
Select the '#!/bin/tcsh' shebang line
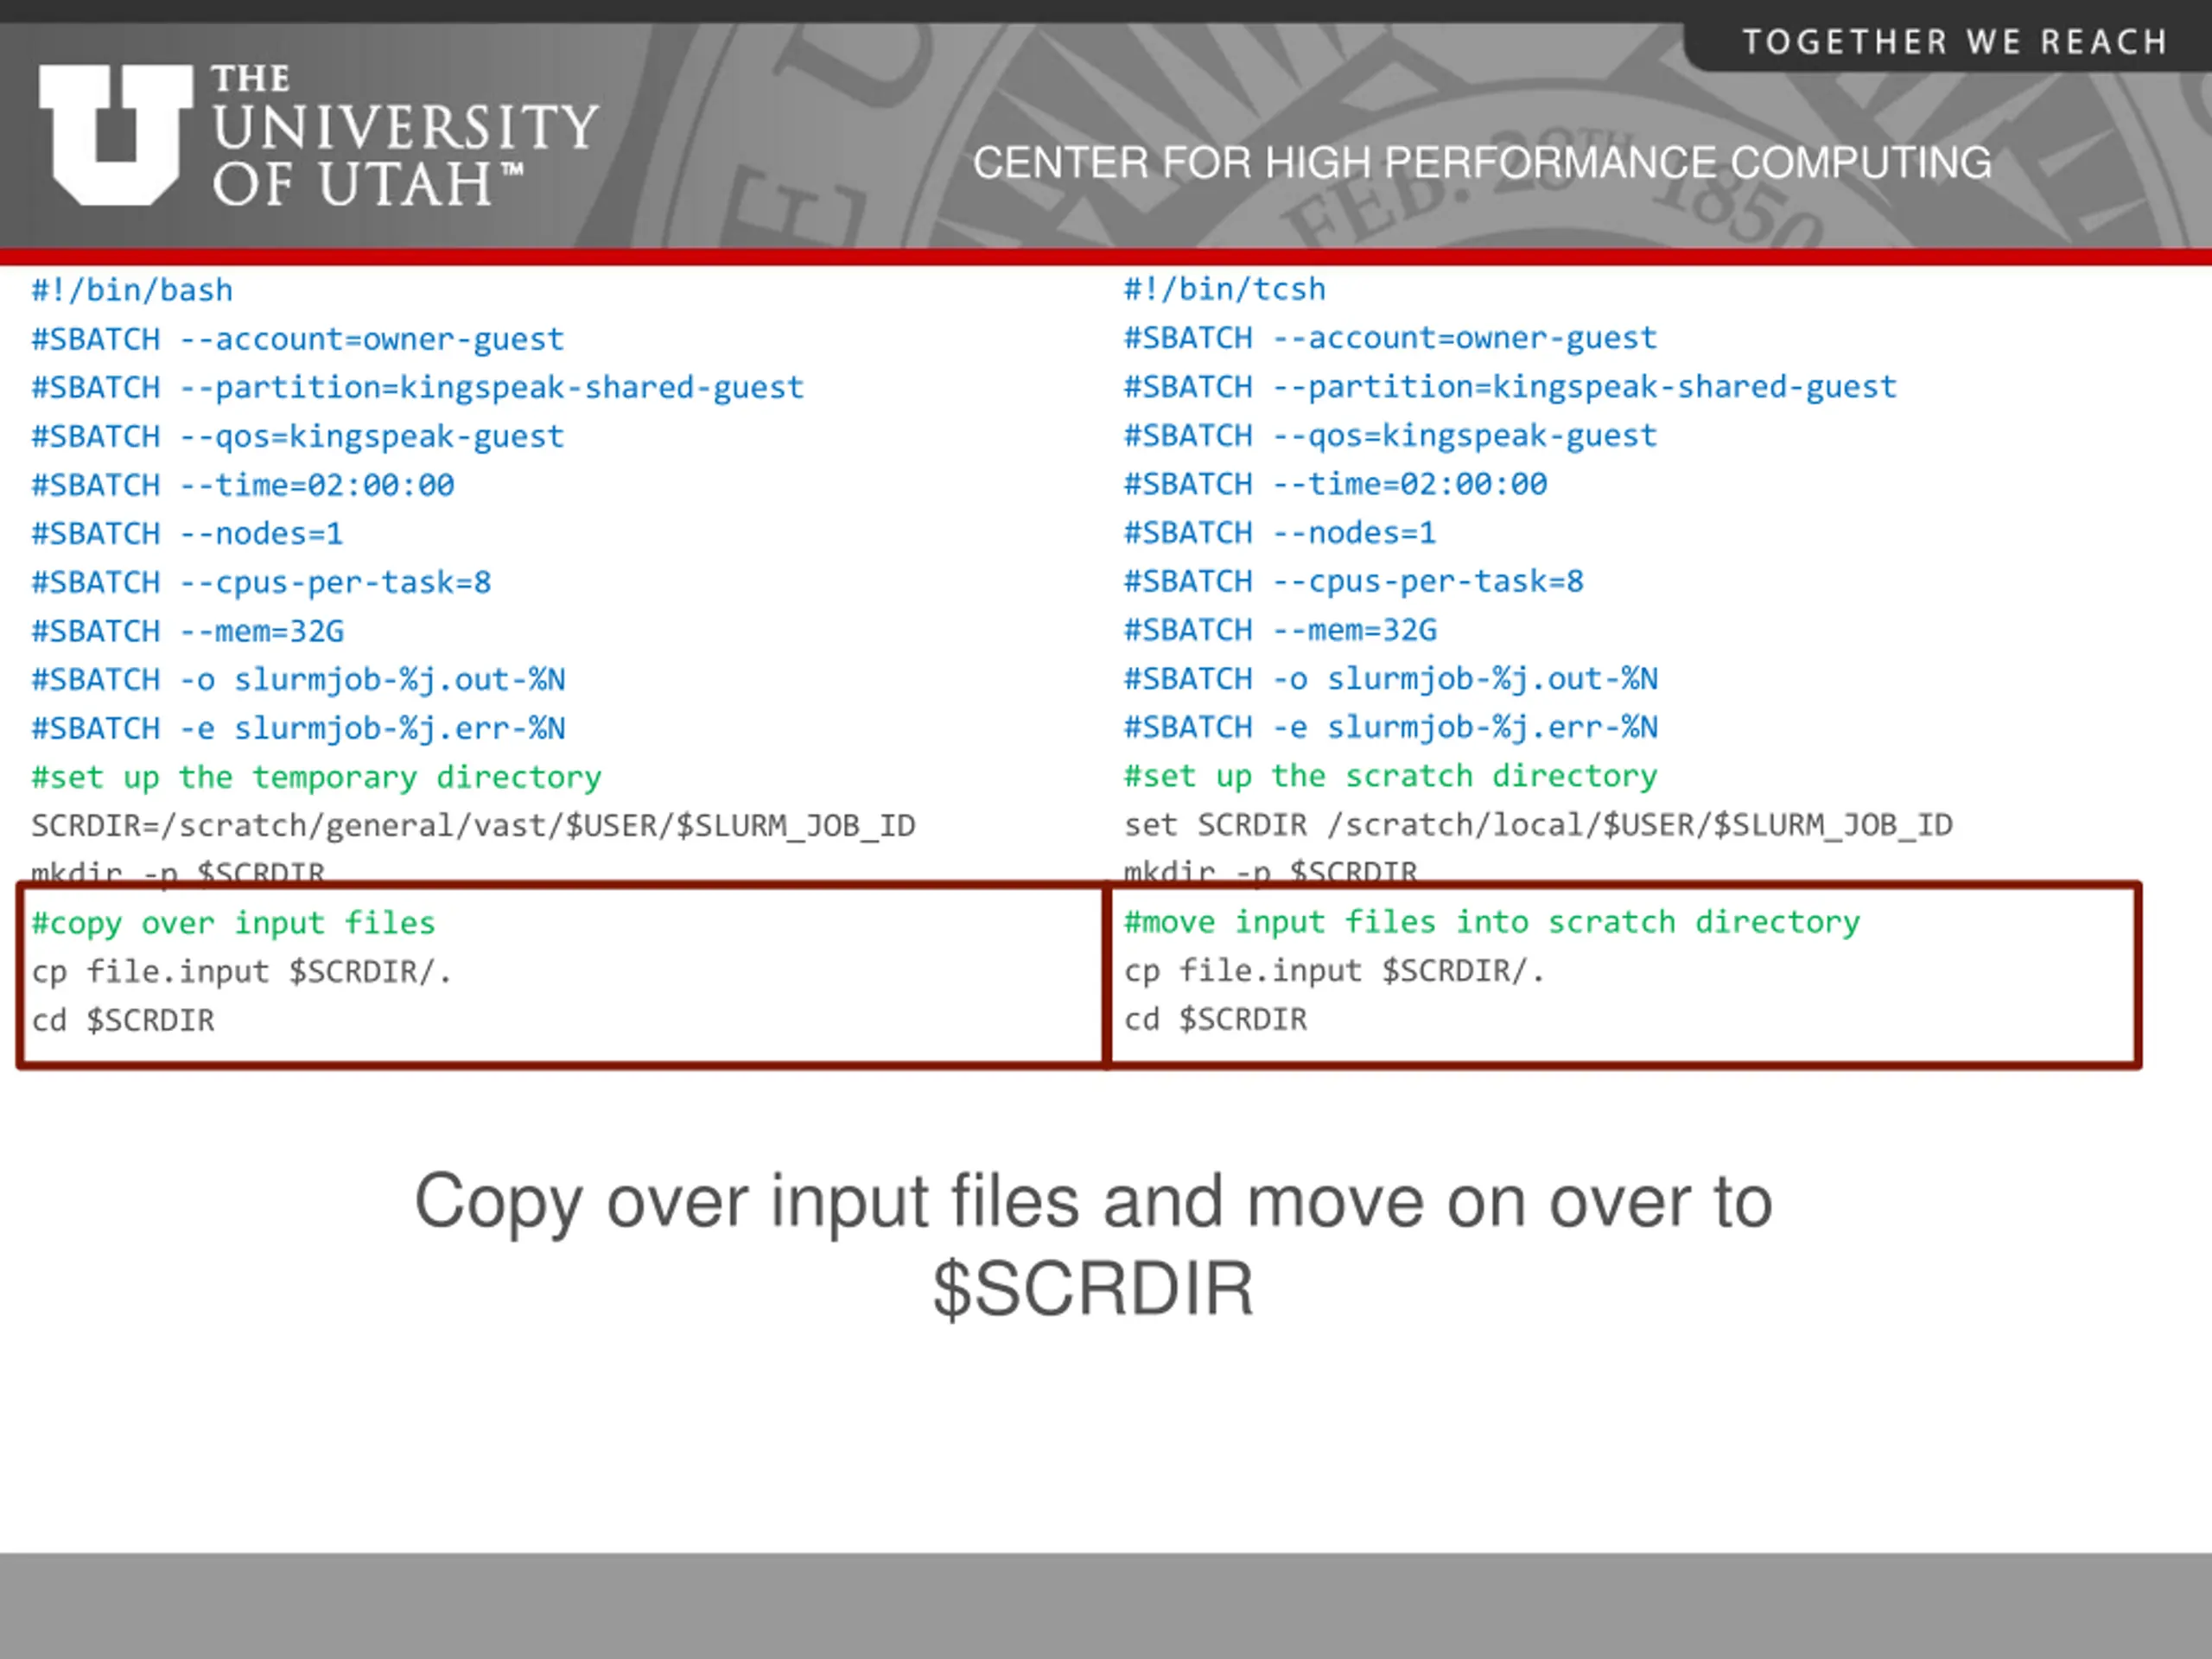pos(1225,289)
